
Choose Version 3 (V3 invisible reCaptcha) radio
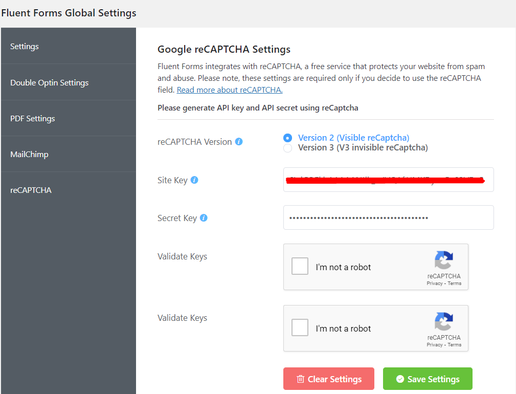click(287, 148)
